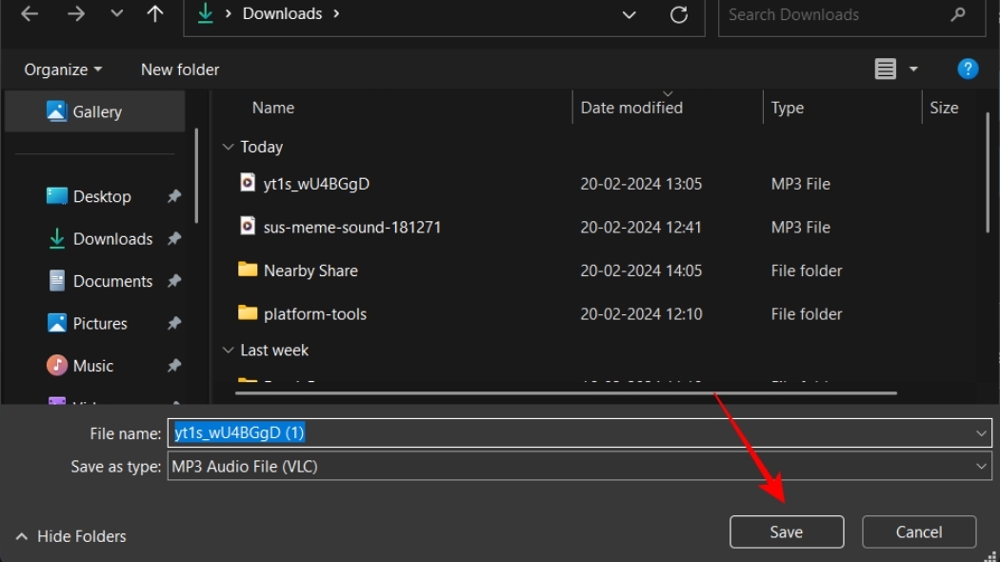
Task: Select the yt1s_wU4BGgD MP3 file
Action: (x=315, y=184)
